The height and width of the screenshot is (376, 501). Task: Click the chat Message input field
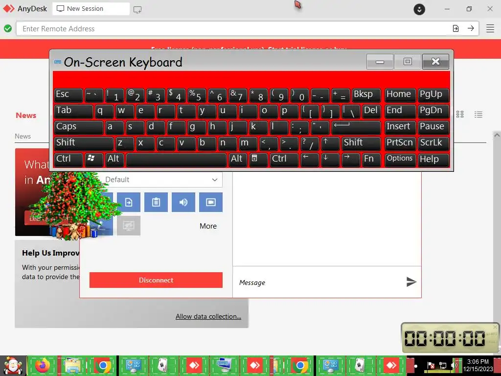(x=319, y=282)
